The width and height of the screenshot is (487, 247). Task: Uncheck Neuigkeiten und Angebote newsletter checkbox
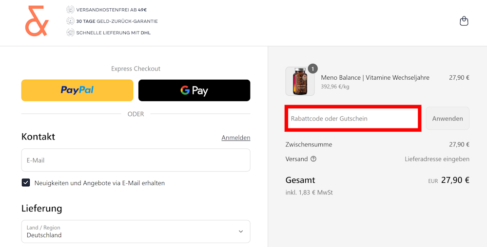26,183
